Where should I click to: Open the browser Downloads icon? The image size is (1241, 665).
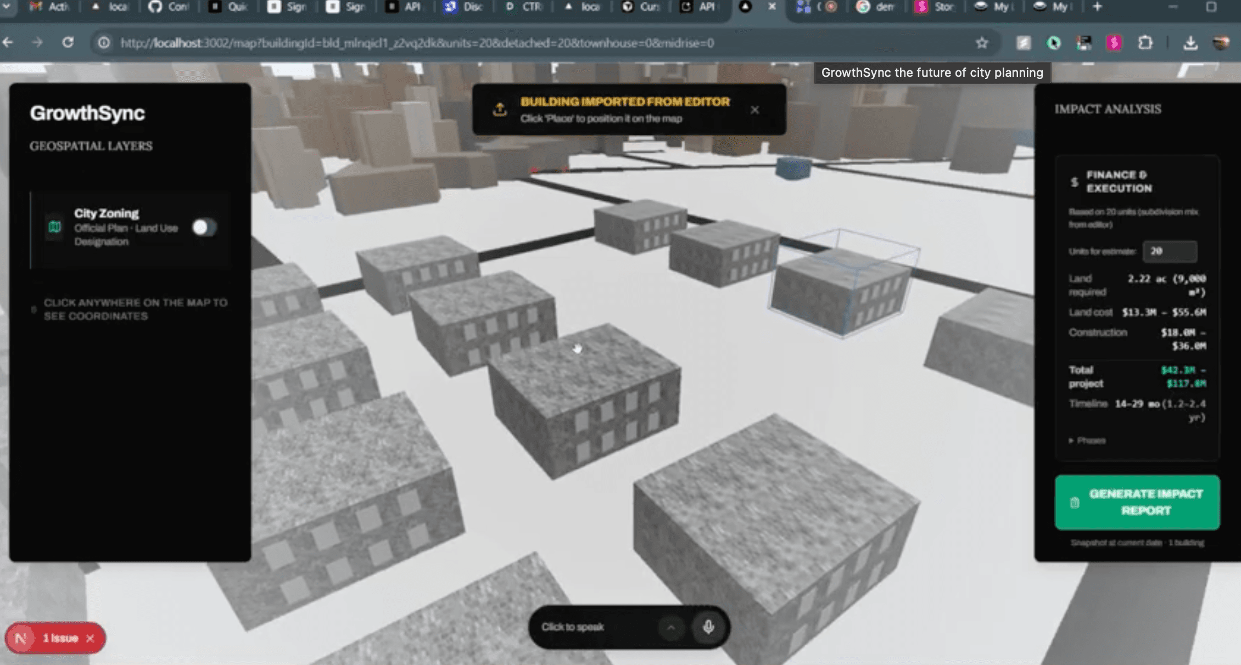1192,43
